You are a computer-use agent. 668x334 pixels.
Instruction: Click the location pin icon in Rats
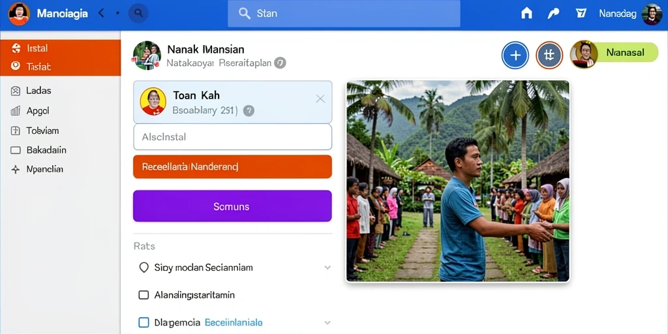[144, 267]
